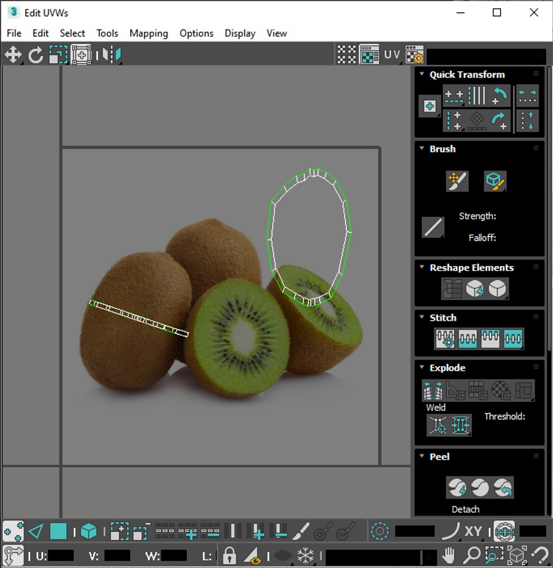Select the Paint Move brush

(x=457, y=181)
